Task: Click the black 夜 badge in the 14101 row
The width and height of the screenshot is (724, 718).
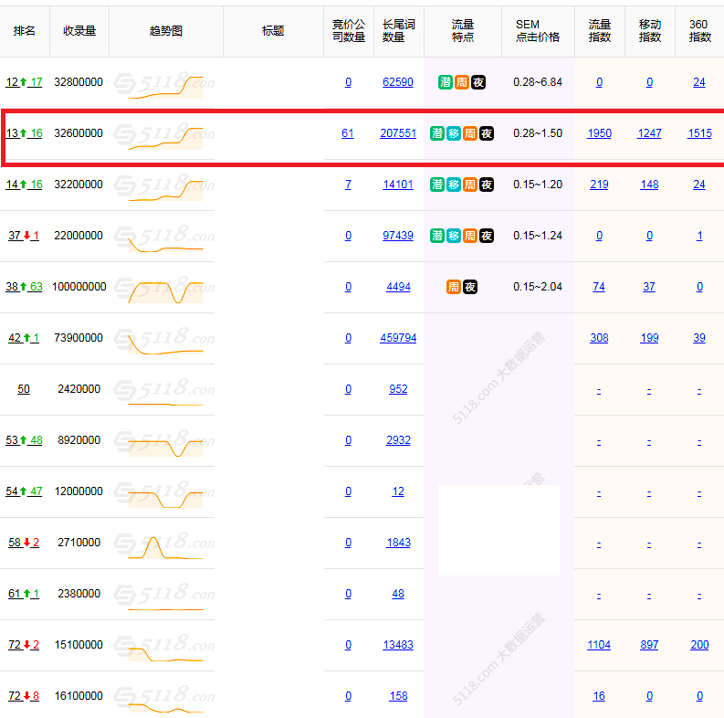Action: [x=487, y=185]
